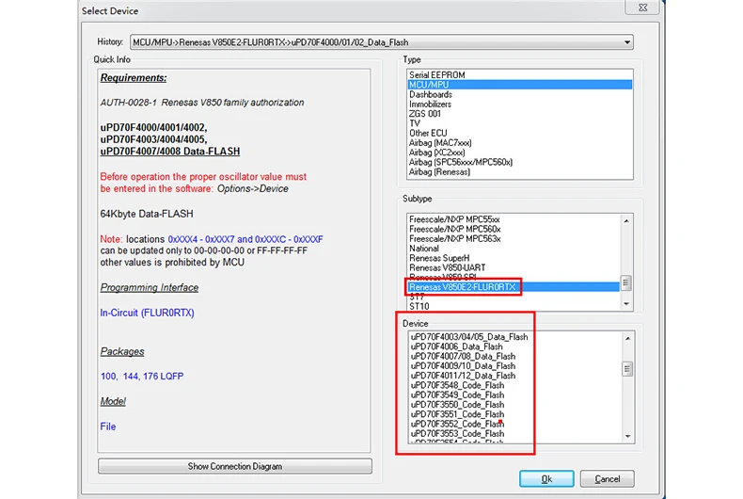Select Immobilizers type
This screenshot has height=499, width=743.
click(x=519, y=104)
